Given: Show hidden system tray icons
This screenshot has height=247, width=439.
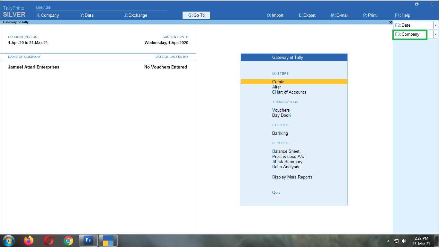Looking at the screenshot, I should (x=388, y=241).
